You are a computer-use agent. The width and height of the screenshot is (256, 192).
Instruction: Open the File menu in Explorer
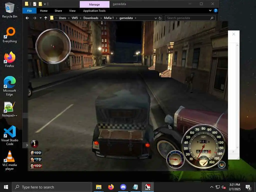pyautogui.click(x=29, y=11)
